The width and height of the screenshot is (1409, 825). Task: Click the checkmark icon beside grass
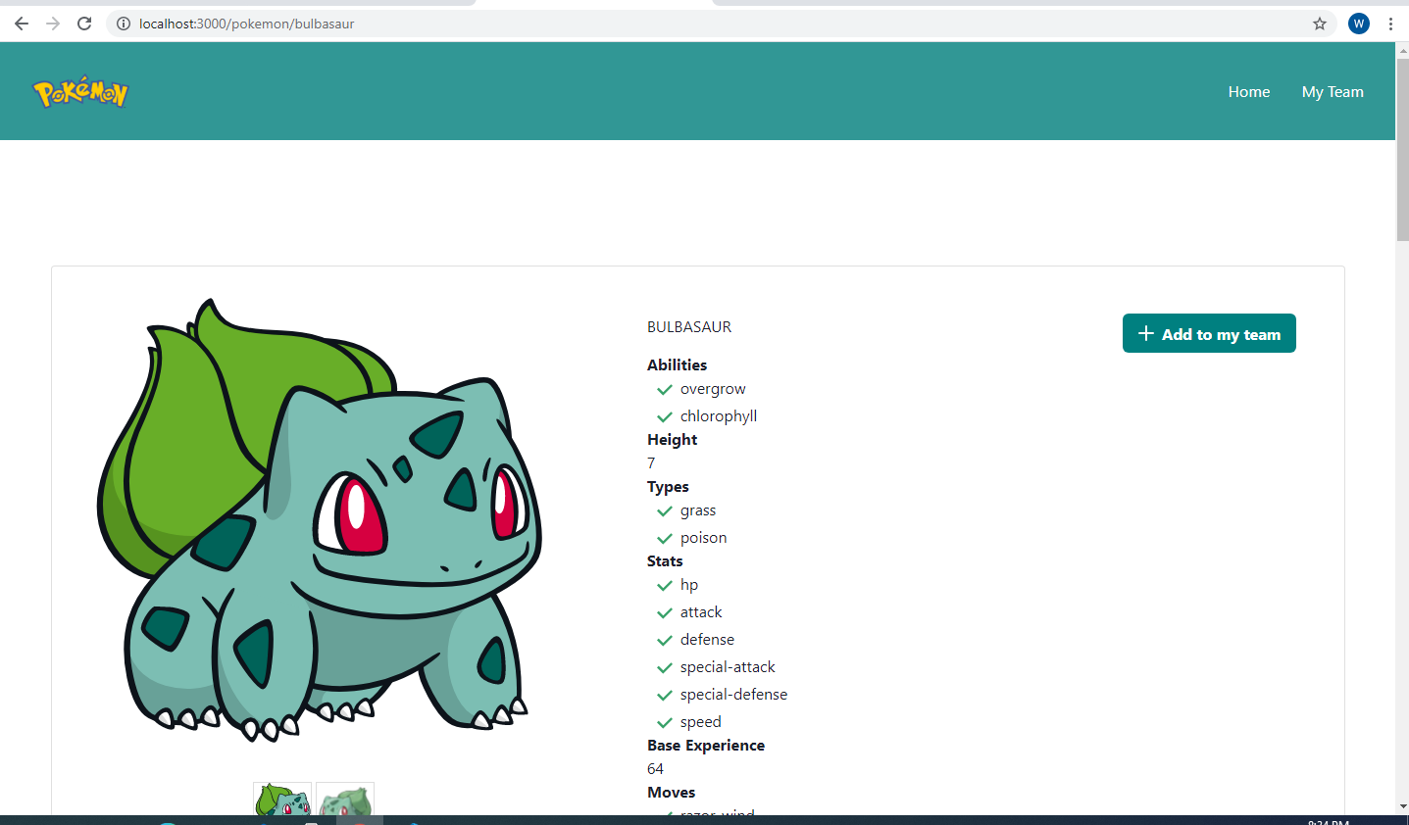tap(665, 511)
